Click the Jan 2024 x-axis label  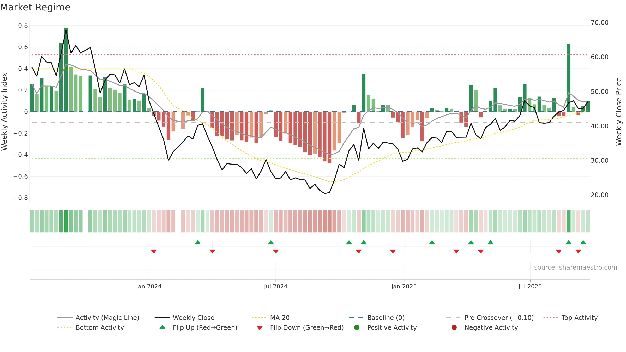pos(149,286)
